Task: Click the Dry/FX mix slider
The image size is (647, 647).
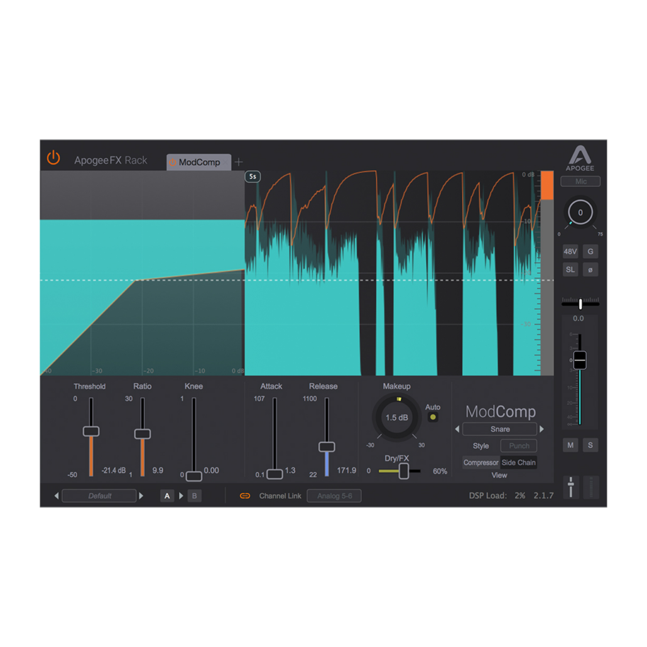Action: (404, 471)
